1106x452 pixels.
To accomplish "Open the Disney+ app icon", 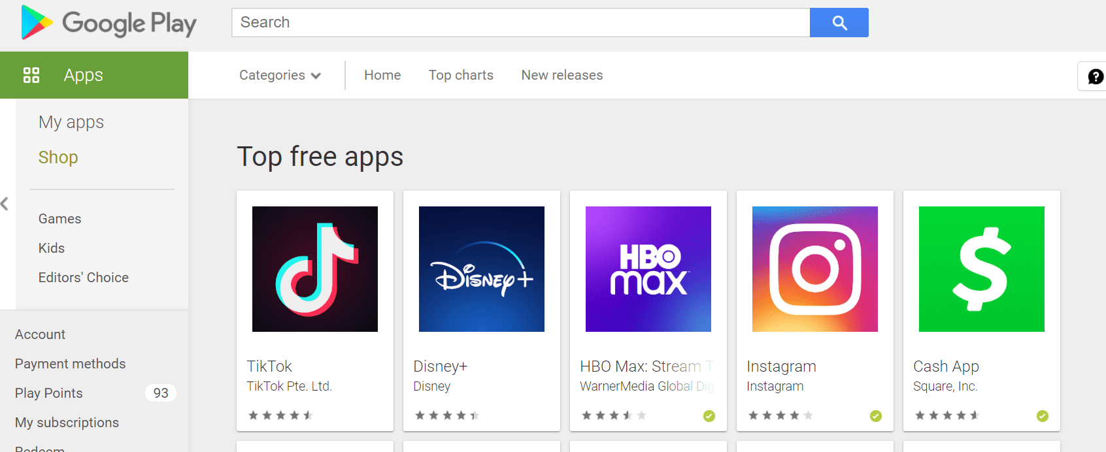I will 482,269.
